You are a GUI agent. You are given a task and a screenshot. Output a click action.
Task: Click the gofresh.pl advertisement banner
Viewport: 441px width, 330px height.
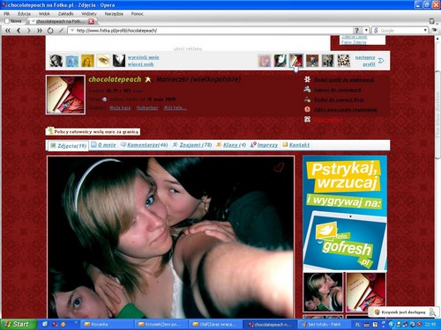345,213
